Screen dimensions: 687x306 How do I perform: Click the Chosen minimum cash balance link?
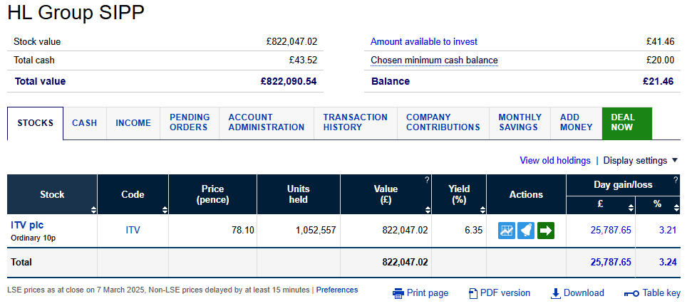pyautogui.click(x=434, y=60)
